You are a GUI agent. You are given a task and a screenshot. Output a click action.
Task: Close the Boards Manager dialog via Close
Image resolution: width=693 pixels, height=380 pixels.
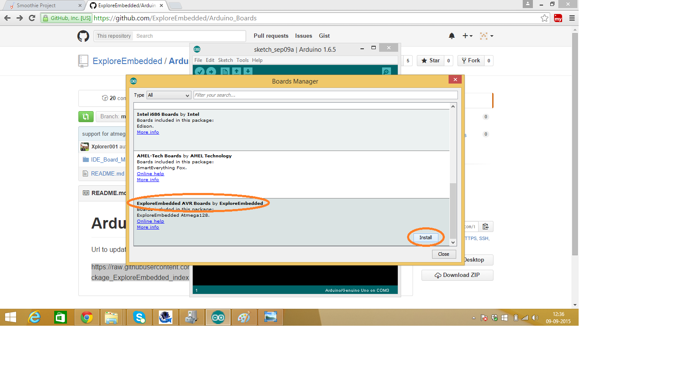point(444,254)
